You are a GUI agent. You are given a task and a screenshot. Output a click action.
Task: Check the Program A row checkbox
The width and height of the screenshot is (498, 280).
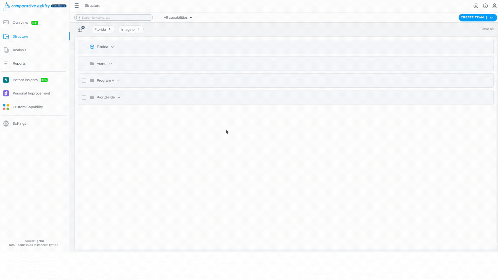coord(84,81)
